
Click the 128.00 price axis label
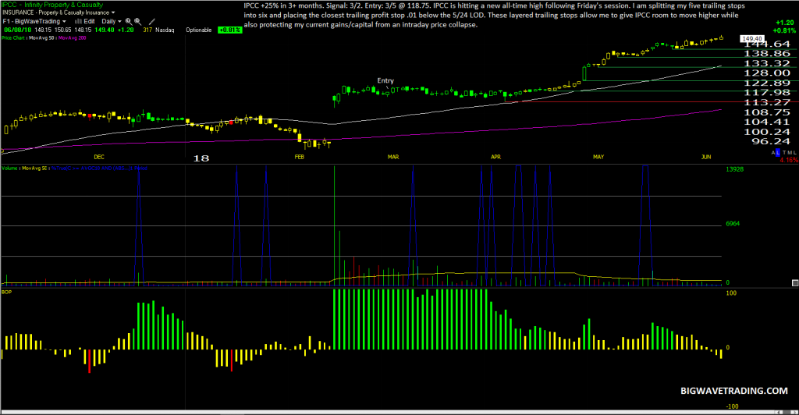(x=767, y=73)
